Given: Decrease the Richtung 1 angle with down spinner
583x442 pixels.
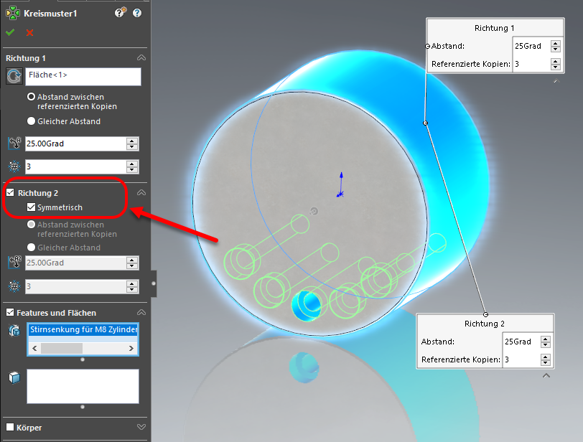Looking at the screenshot, I should point(132,147).
